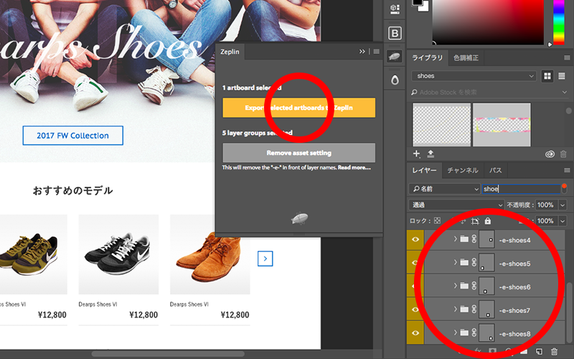Click the 'Remove asset setting' button

[x=298, y=153]
